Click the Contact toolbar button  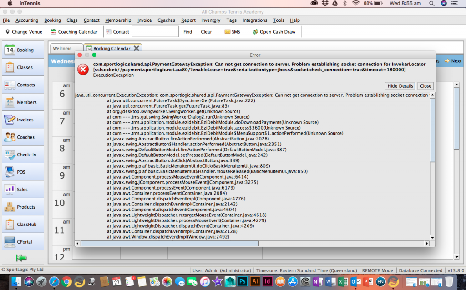[117, 32]
